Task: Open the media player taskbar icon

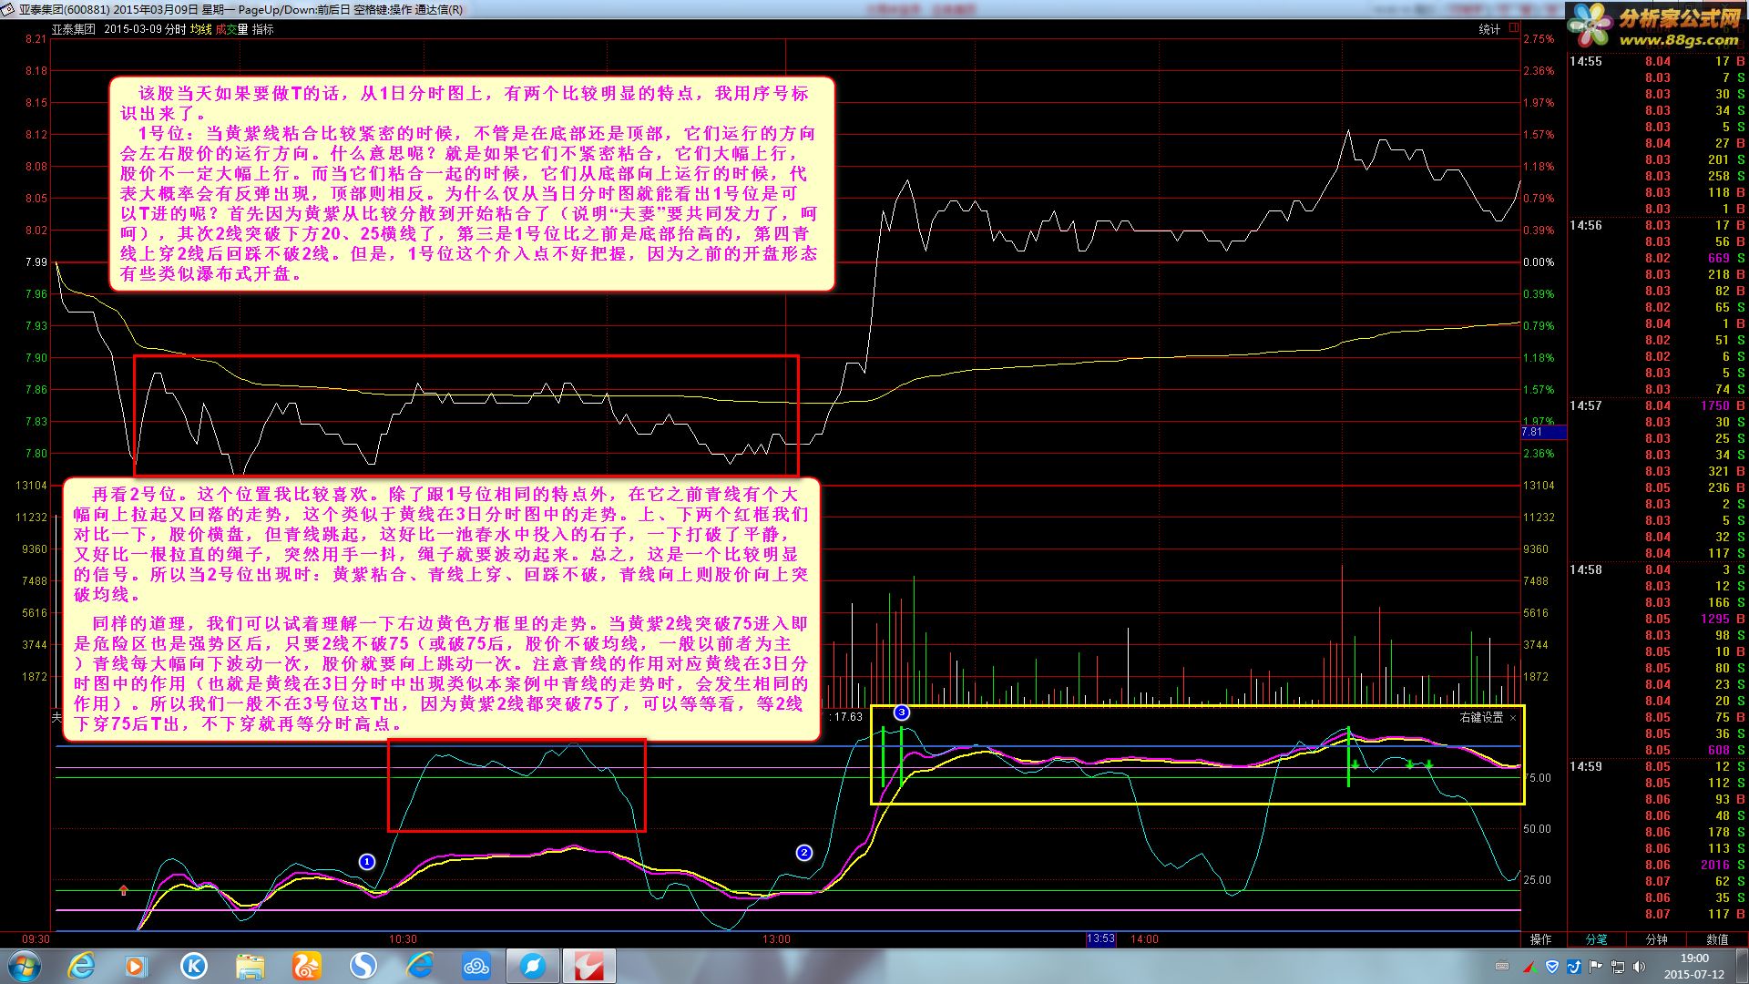Action: click(x=137, y=966)
